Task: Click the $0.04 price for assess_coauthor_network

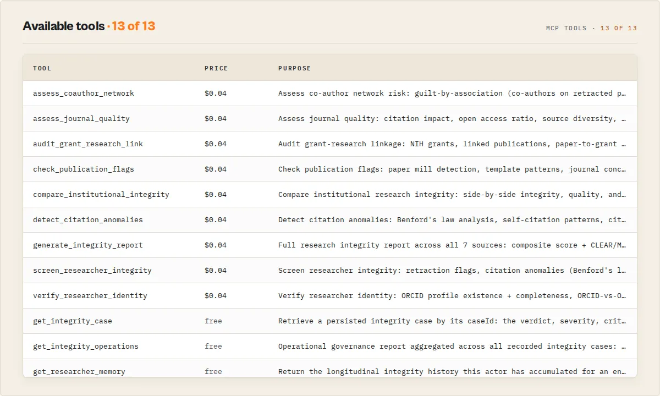Action: (216, 93)
